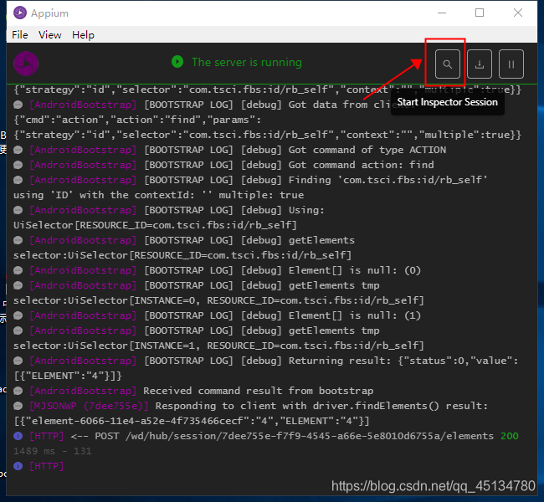The image size is (544, 502).
Task: Click the download raw logs icon
Action: click(480, 64)
